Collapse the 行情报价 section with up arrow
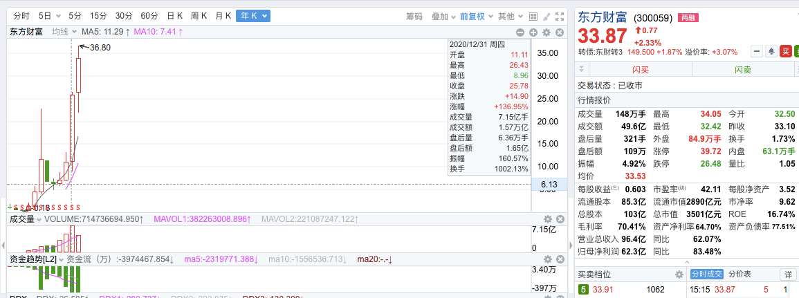Screen dimensions: 799x298 tap(686, 263)
